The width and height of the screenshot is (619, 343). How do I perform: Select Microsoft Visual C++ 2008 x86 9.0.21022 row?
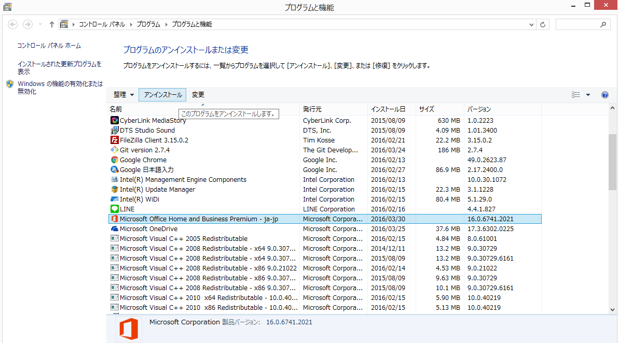tap(324, 268)
